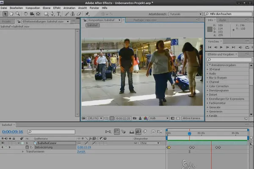Viewport: 254px width, 169px height.
Task: Open the Halb resolution dropdown
Action: pos(159,118)
